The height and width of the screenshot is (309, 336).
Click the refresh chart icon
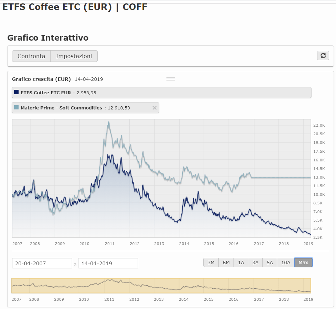(x=323, y=56)
